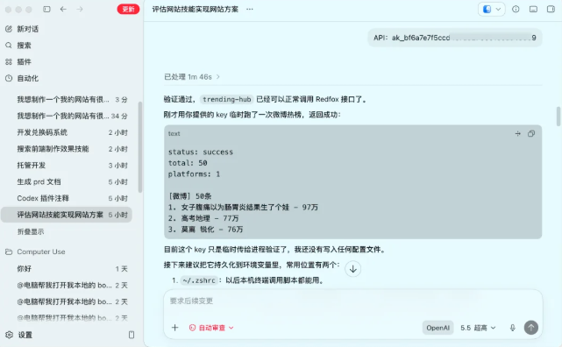Open the Computer Use folder
This screenshot has height=347, width=562.
click(x=35, y=251)
